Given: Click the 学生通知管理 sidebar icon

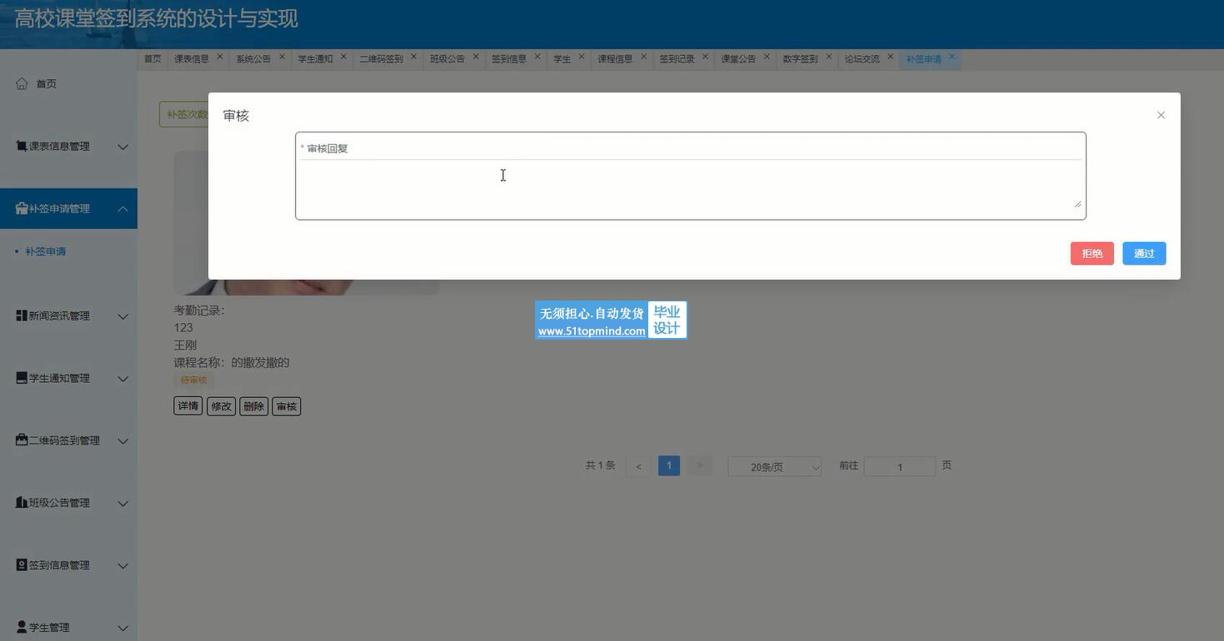Looking at the screenshot, I should pyautogui.click(x=22, y=379).
